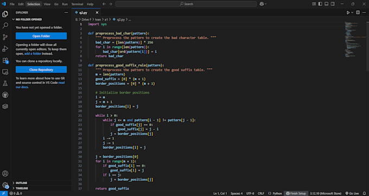Open the Run and Debug view

coord(5,49)
